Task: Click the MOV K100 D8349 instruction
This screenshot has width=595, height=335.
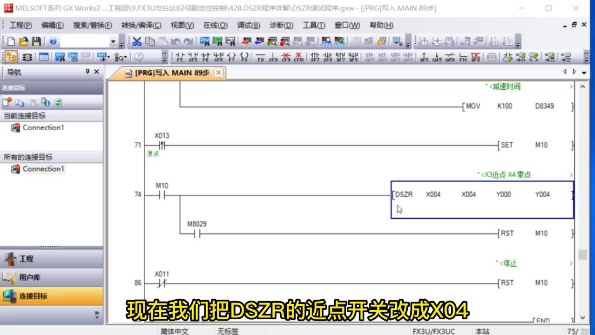Action: click(x=518, y=106)
